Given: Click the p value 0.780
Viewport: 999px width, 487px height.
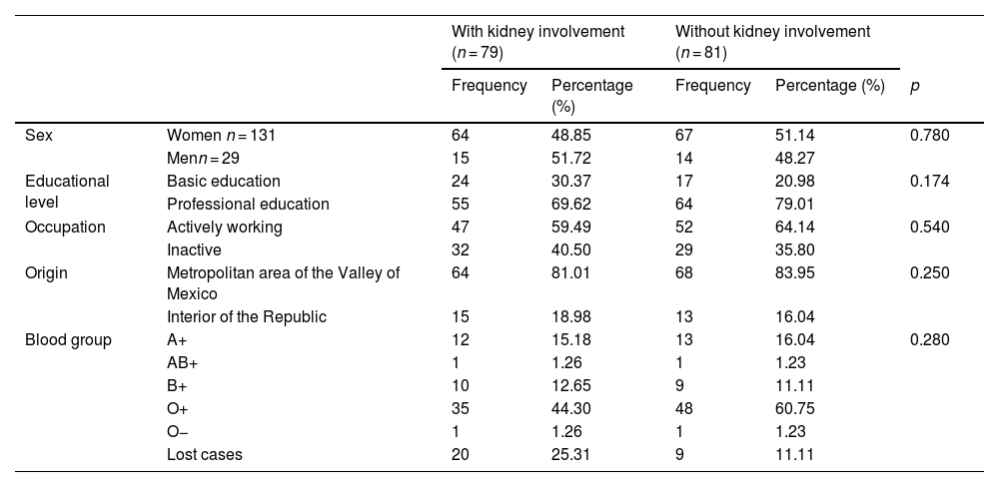Looking at the screenshot, I should coord(929,136).
